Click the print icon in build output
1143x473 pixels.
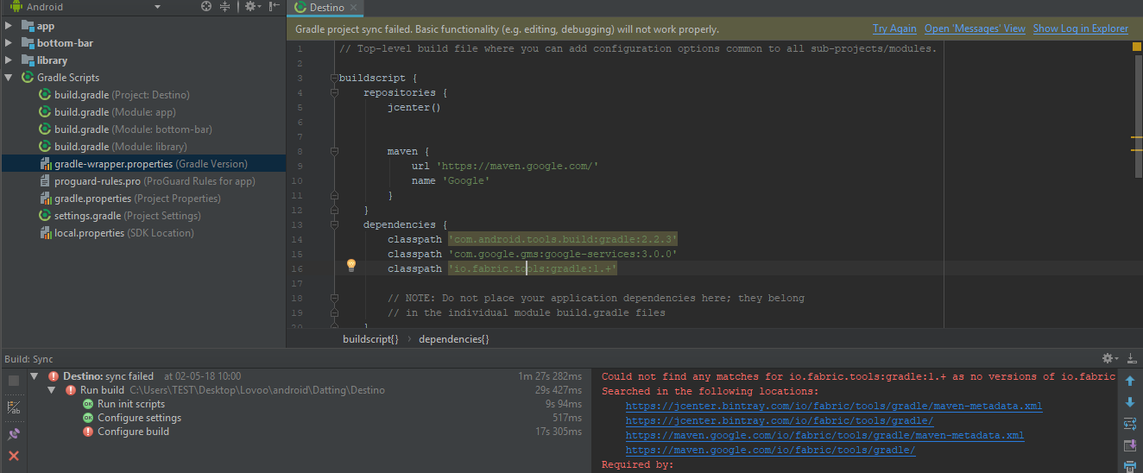1130,466
